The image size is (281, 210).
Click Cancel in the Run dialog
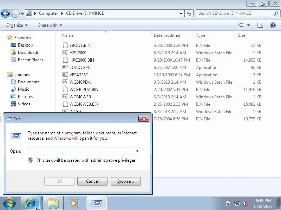92,181
